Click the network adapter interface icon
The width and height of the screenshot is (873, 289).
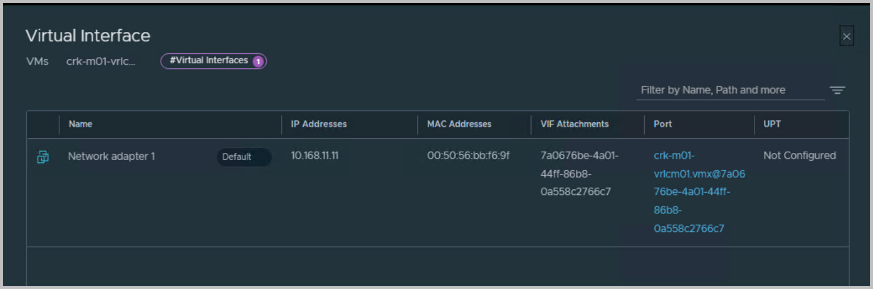43,157
